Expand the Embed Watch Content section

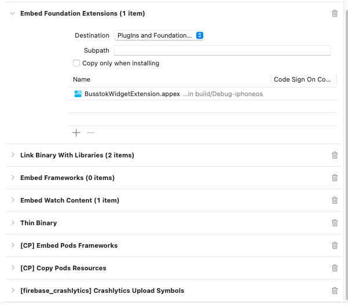pyautogui.click(x=13, y=200)
